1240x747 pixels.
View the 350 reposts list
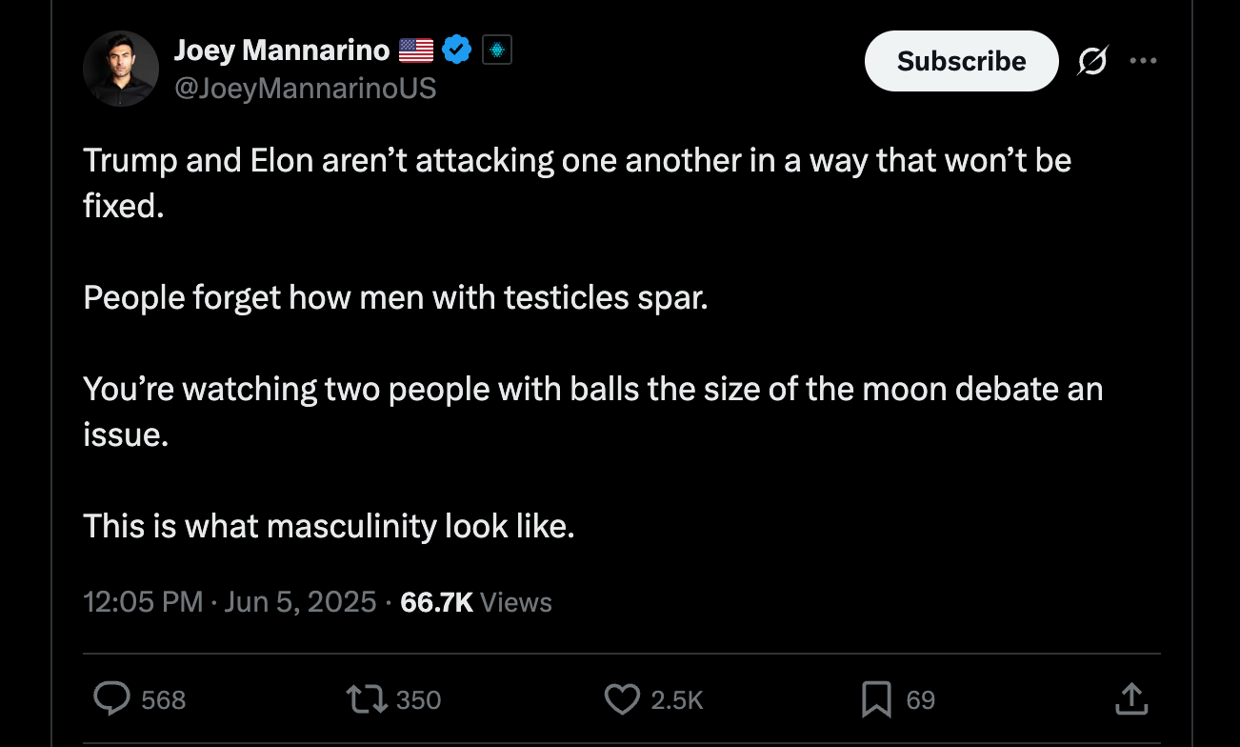tap(392, 698)
